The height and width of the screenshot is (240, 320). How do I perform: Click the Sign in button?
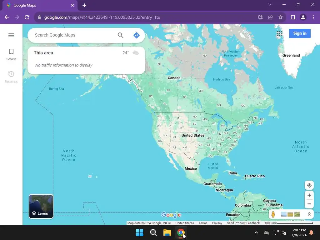click(x=300, y=33)
